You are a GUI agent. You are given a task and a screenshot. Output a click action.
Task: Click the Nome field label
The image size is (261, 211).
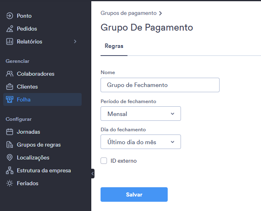108,72
